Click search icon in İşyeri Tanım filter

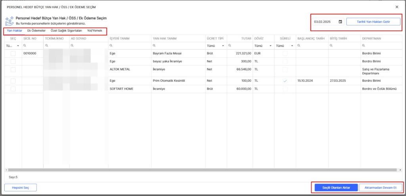[x=111, y=46]
